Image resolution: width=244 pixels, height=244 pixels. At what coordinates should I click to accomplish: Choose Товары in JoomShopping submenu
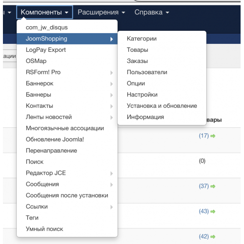point(162,50)
